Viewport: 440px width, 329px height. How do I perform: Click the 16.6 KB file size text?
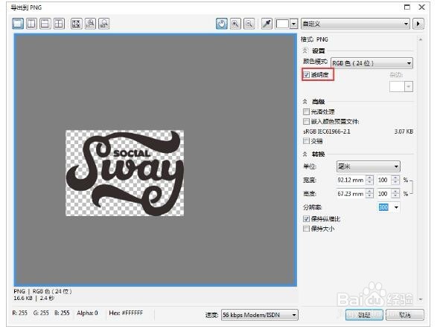coord(23,299)
